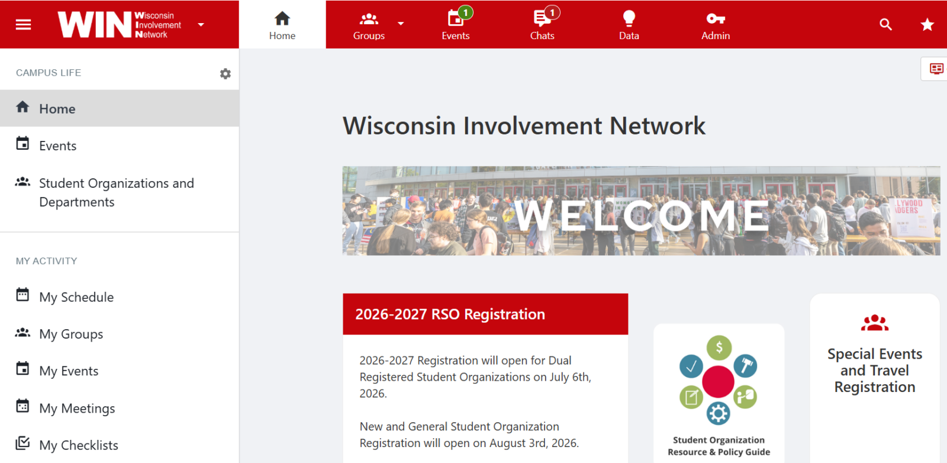Click the blue gear icon in policy guide graphic

[718, 413]
